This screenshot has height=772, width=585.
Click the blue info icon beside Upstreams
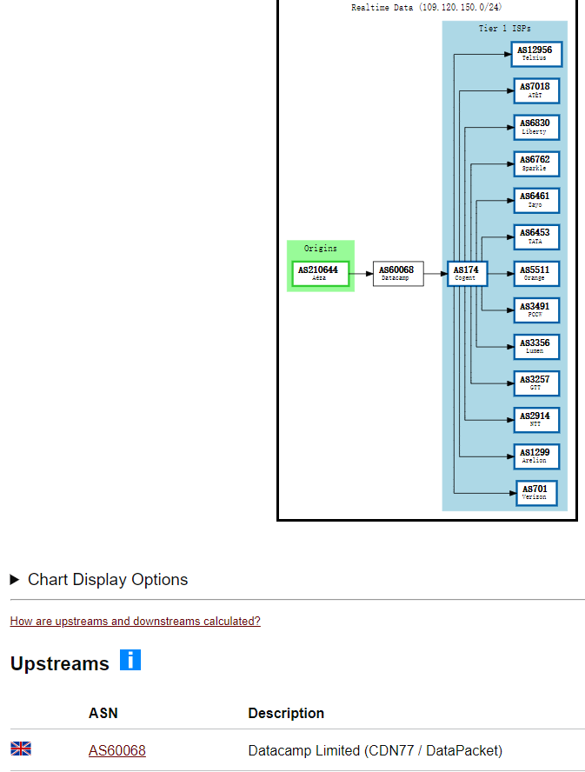tap(130, 660)
